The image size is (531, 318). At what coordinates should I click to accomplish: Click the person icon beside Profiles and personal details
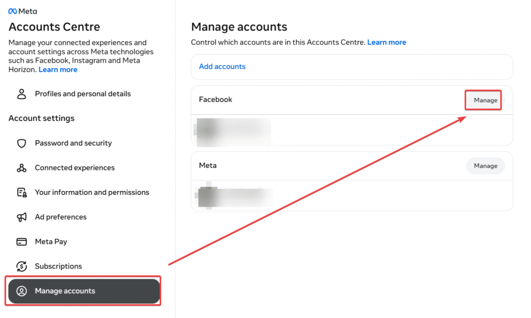(x=22, y=94)
